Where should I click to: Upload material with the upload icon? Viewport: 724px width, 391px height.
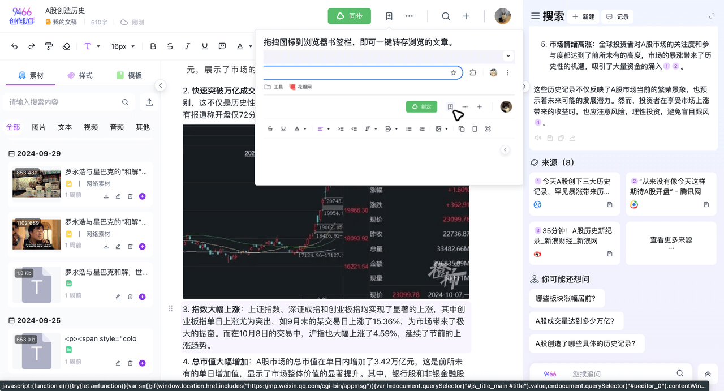coord(149,102)
